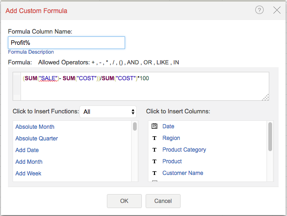Click the columns list scrollbar

click(x=271, y=137)
